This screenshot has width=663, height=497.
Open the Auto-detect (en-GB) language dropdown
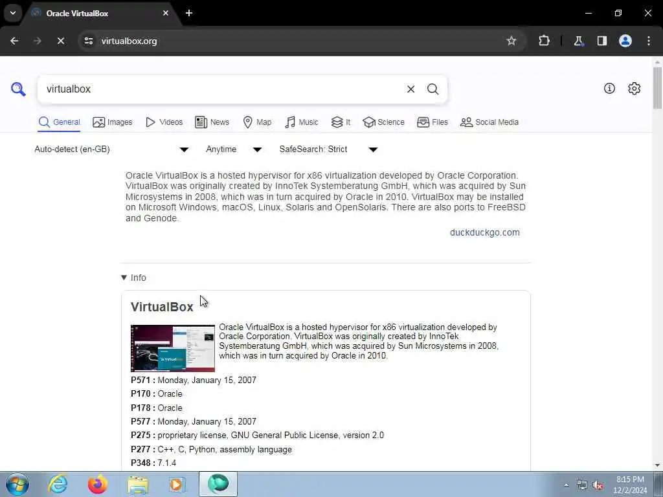coord(111,149)
